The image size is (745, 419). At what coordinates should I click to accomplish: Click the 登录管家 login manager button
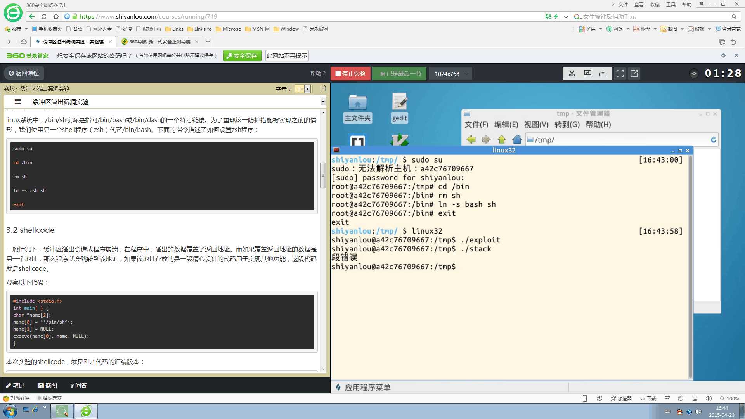[x=728, y=29]
